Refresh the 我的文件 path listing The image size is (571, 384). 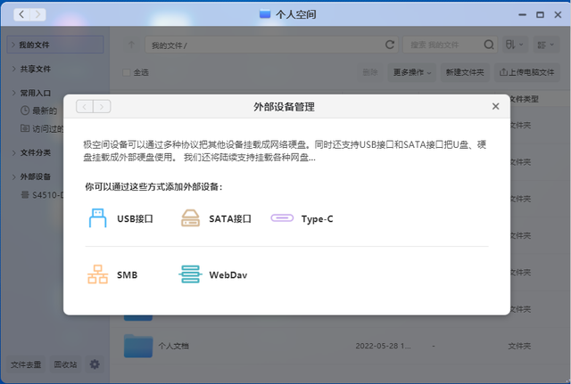(x=390, y=45)
